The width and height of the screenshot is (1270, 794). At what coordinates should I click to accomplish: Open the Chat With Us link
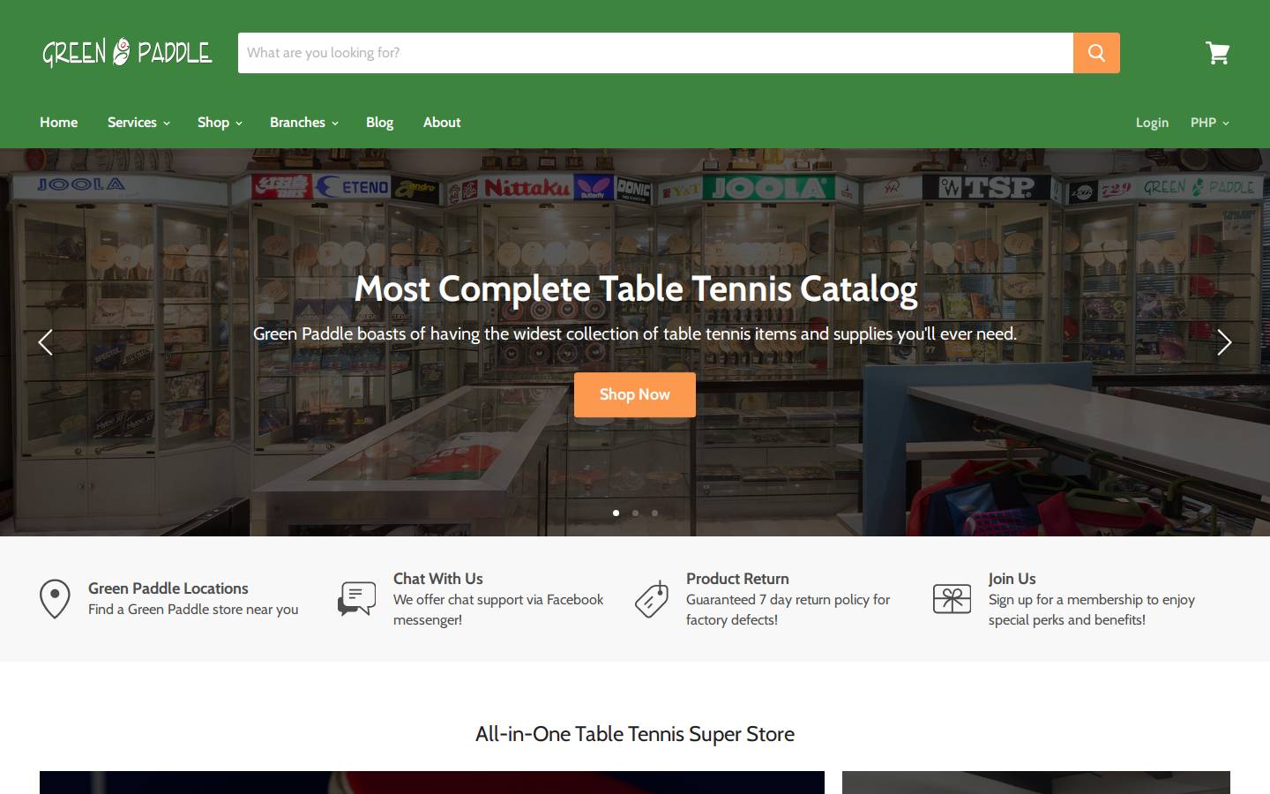tap(437, 579)
